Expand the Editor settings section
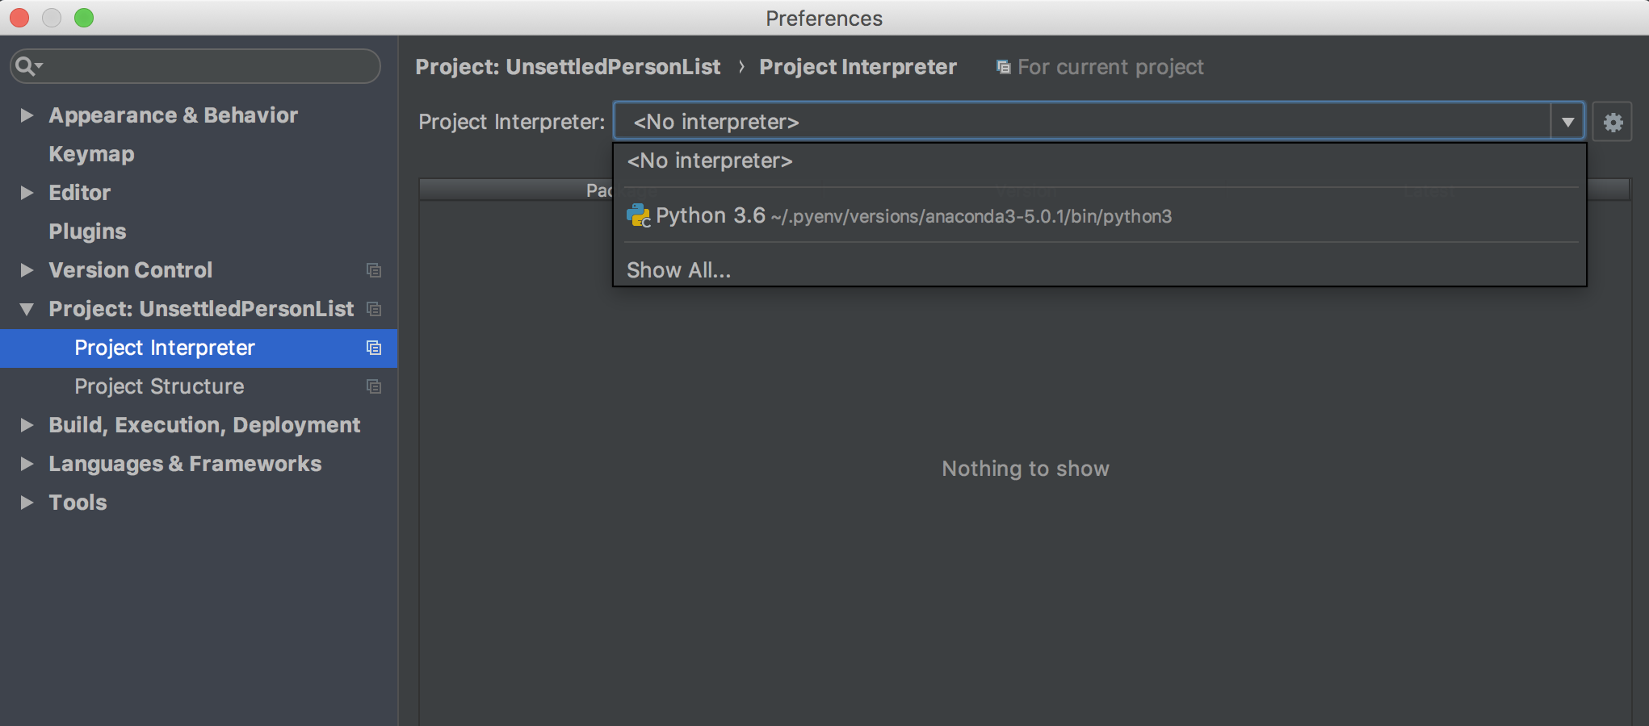Image resolution: width=1649 pixels, height=726 pixels. tap(27, 193)
